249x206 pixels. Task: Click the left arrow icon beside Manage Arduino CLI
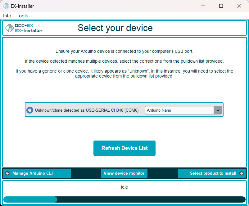click(x=7, y=173)
